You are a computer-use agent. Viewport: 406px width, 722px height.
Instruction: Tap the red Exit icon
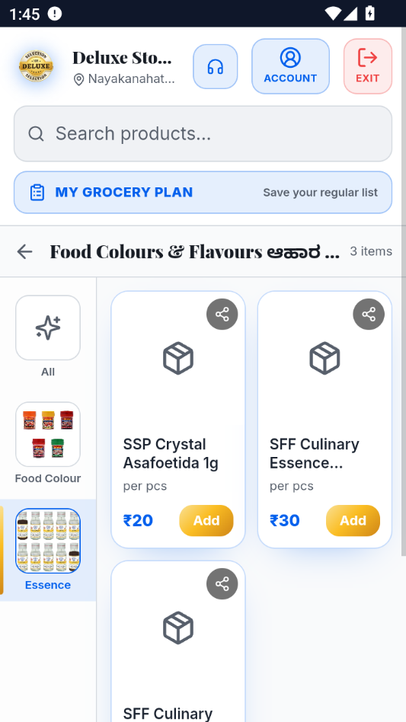pyautogui.click(x=368, y=66)
